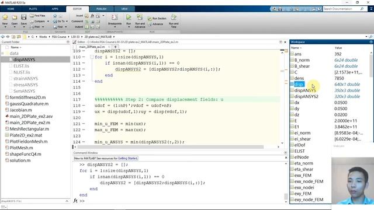The width and height of the screenshot is (374, 210).
Task: Click the Help icon in quick access bar
Action: pyautogui.click(x=319, y=9)
